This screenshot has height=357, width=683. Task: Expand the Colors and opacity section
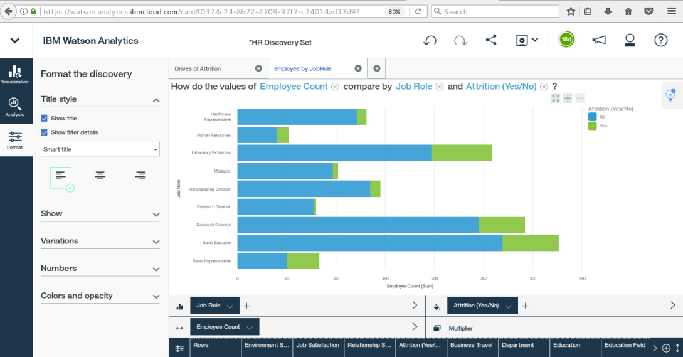(156, 296)
